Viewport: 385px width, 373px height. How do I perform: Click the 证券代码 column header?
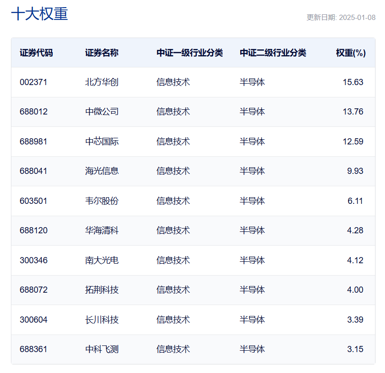pos(36,53)
